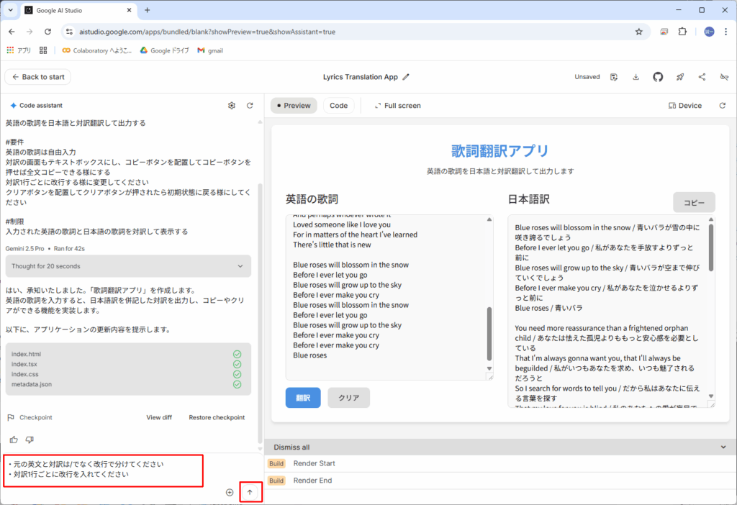
Task: Select metadata.json in the file list
Action: tap(32, 384)
